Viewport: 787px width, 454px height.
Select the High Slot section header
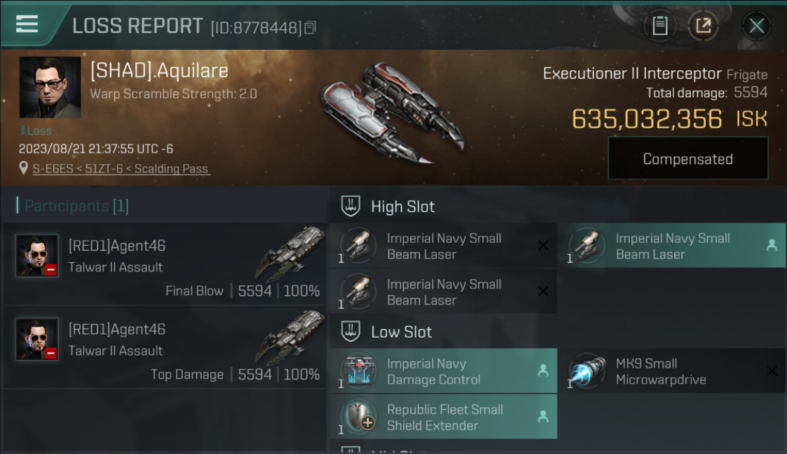click(403, 206)
